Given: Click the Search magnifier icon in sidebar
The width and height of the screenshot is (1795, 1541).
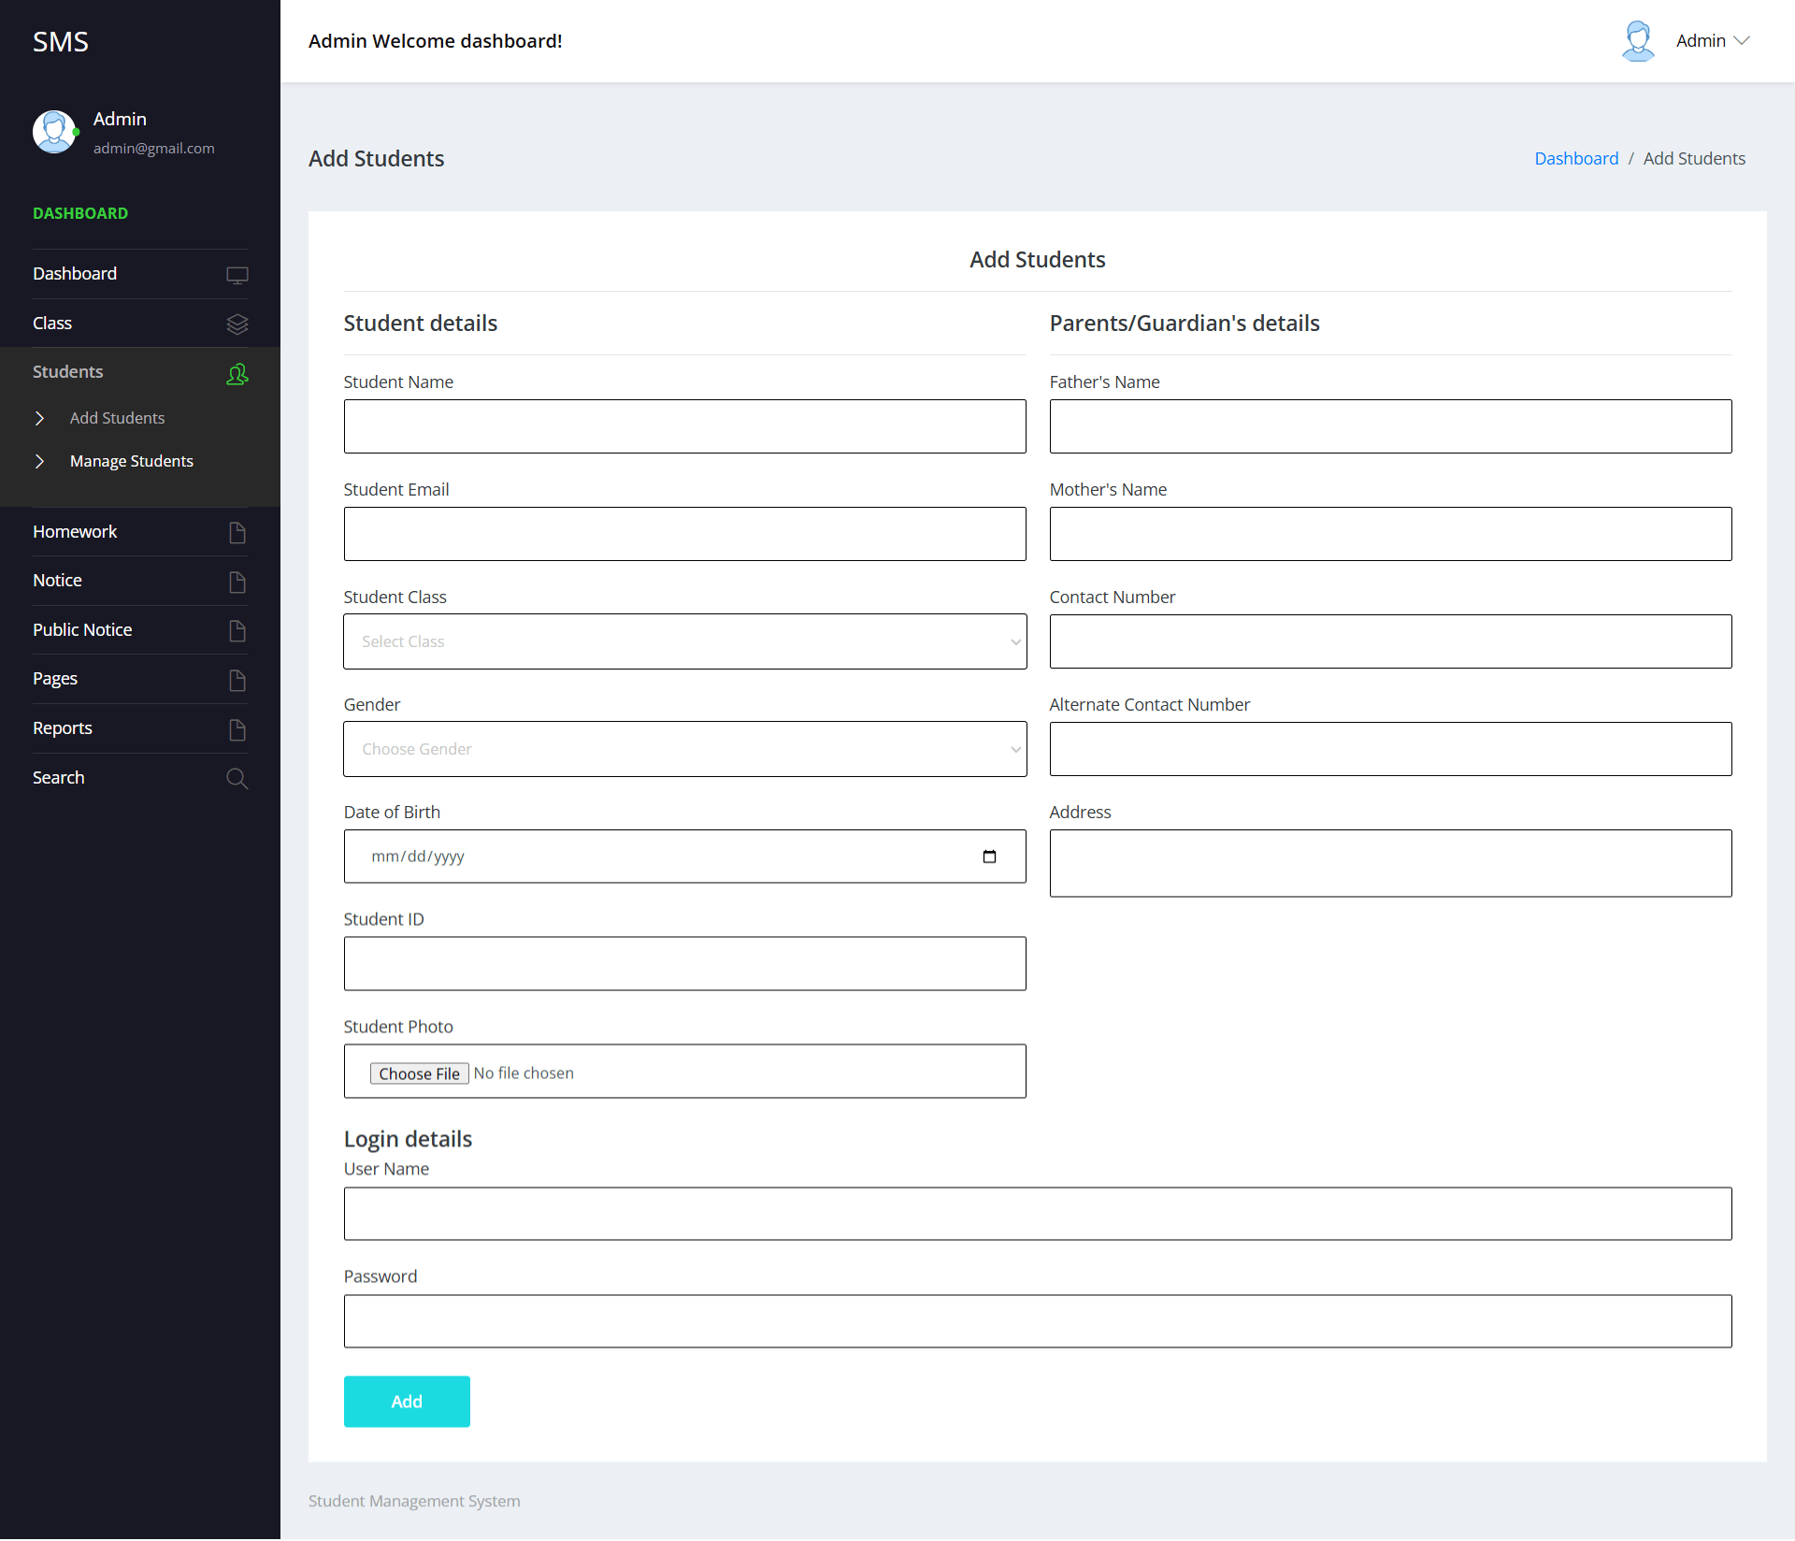Looking at the screenshot, I should (237, 779).
